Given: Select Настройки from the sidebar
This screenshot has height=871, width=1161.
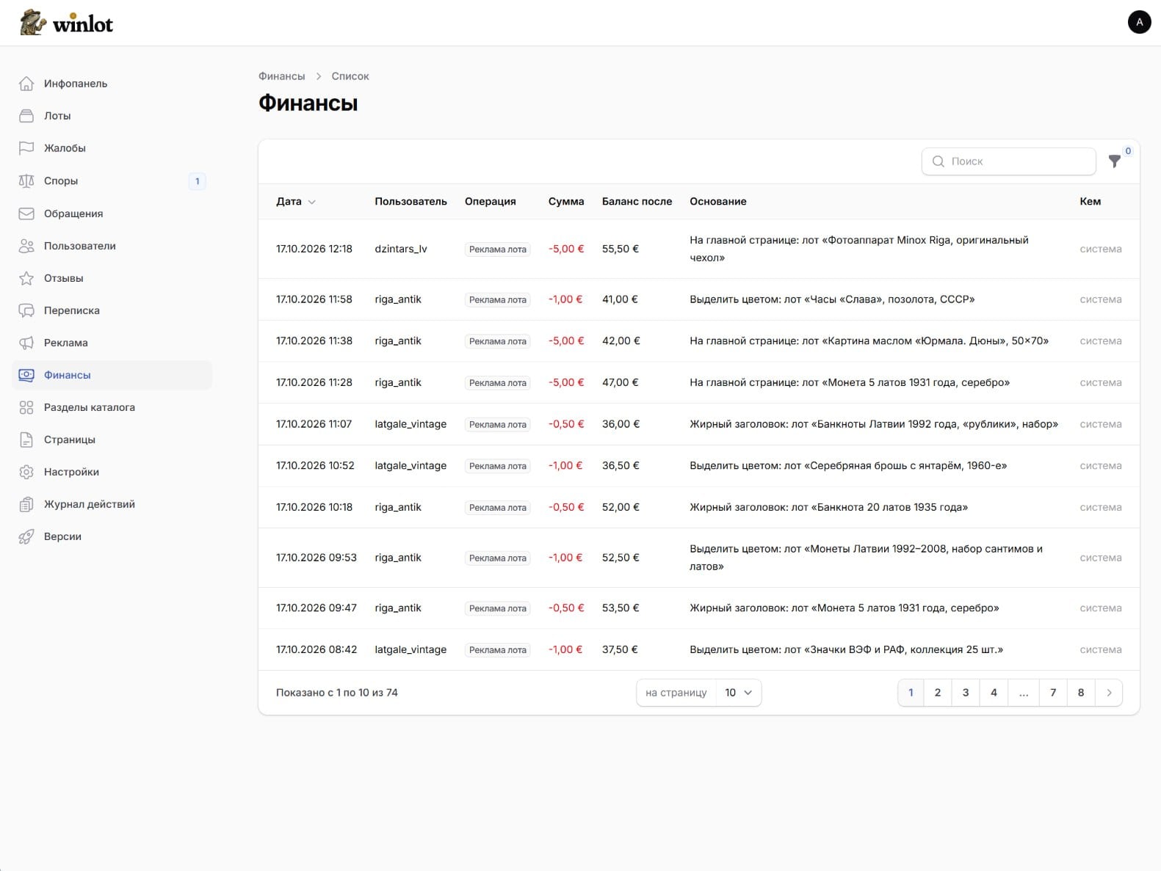Looking at the screenshot, I should click(112, 472).
